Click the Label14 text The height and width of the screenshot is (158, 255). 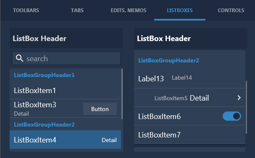click(x=182, y=78)
